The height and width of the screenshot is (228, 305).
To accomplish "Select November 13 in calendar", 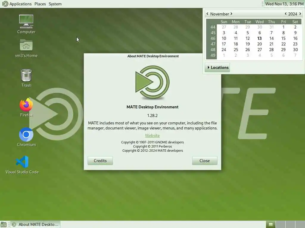I will point(259,38).
